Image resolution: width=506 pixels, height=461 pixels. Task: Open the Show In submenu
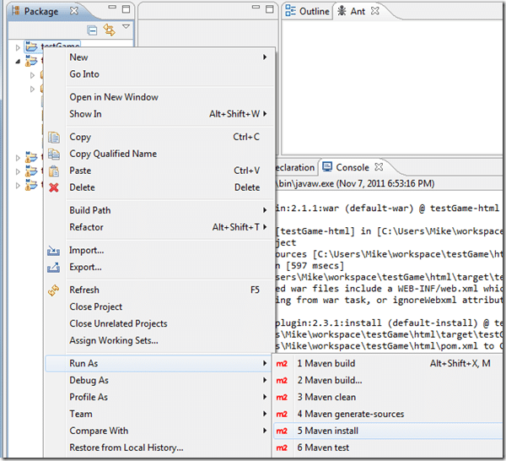pyautogui.click(x=159, y=114)
